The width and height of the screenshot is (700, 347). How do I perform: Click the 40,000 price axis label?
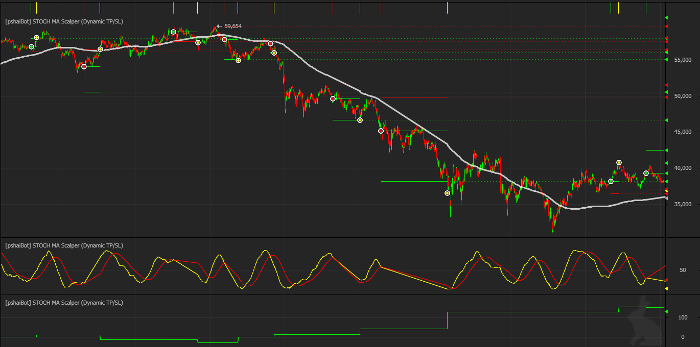pyautogui.click(x=683, y=168)
